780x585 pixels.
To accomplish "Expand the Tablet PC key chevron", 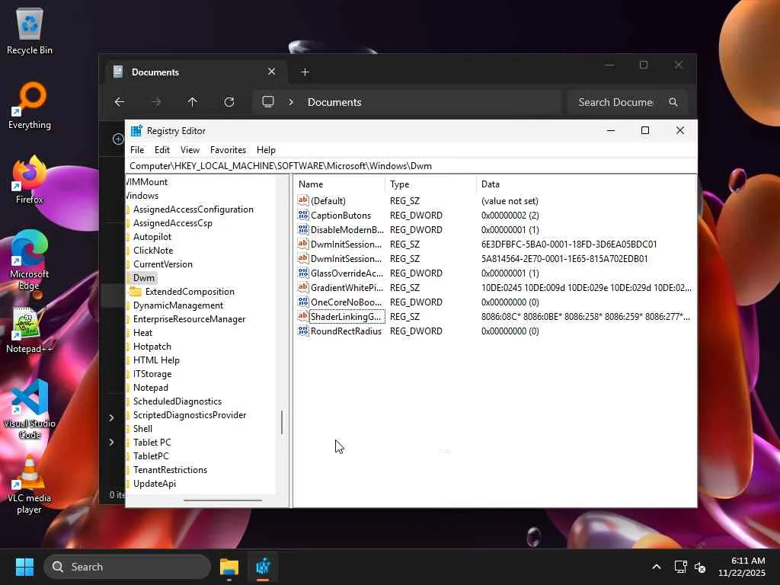I will (x=112, y=443).
